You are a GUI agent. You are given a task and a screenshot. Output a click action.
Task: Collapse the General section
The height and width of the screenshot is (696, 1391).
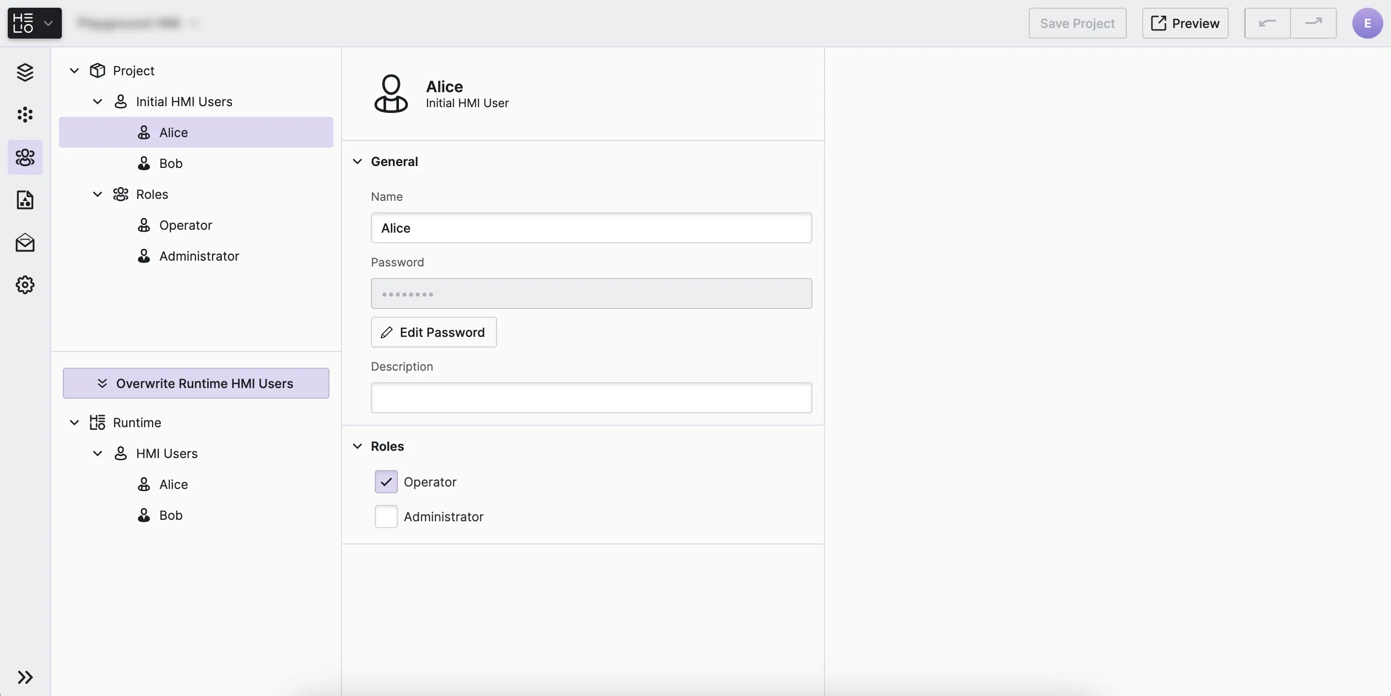(357, 162)
